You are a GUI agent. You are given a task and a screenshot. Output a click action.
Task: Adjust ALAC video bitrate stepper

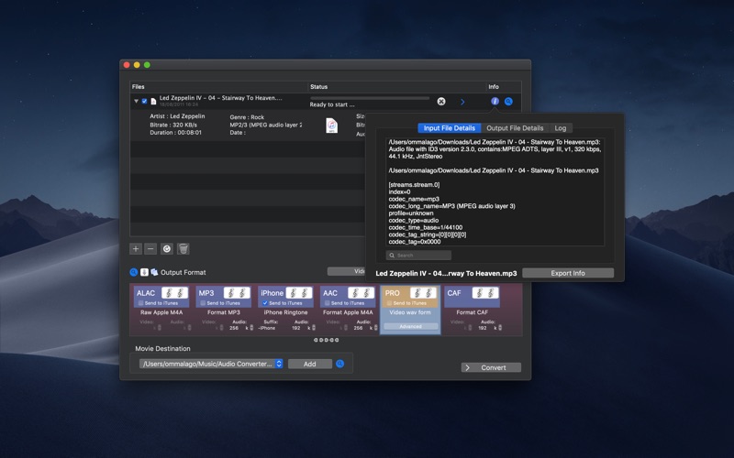pyautogui.click(x=159, y=328)
